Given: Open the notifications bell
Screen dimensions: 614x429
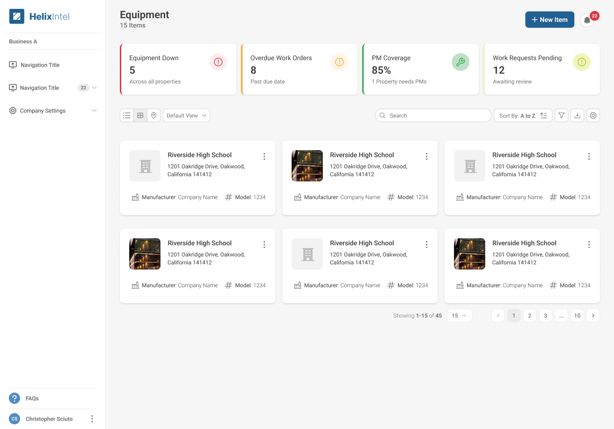Looking at the screenshot, I should click(587, 20).
